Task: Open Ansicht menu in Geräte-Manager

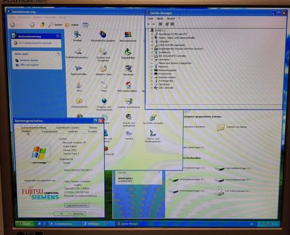Action: 171,18
